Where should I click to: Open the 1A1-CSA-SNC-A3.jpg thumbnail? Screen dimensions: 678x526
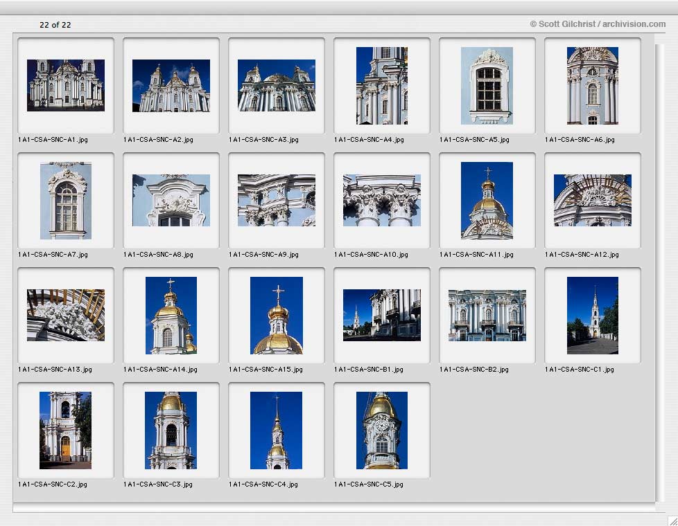pos(277,86)
